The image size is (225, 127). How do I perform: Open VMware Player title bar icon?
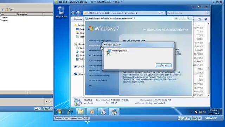tap(56, 2)
